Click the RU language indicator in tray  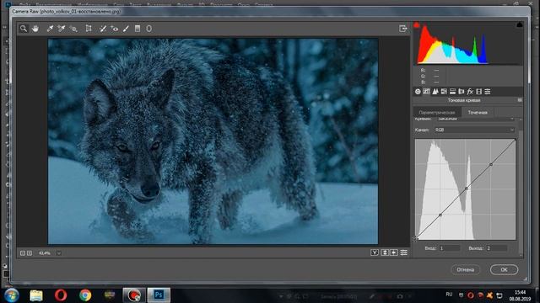[449, 295]
